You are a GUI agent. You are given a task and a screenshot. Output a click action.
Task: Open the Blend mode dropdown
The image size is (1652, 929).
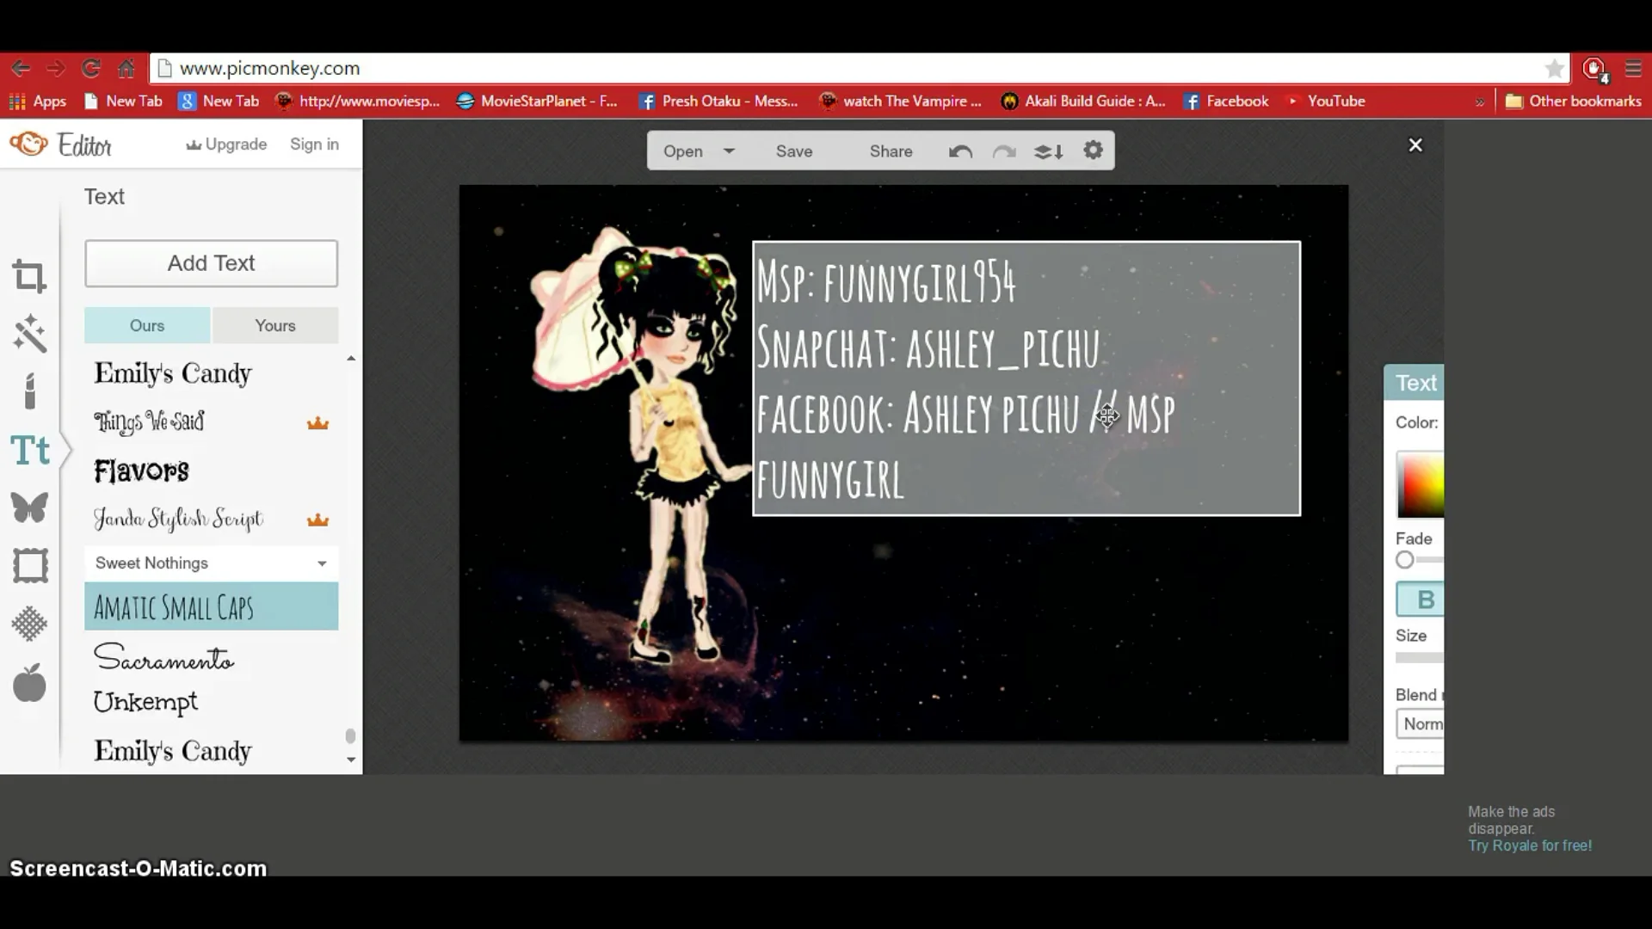[x=1421, y=724]
